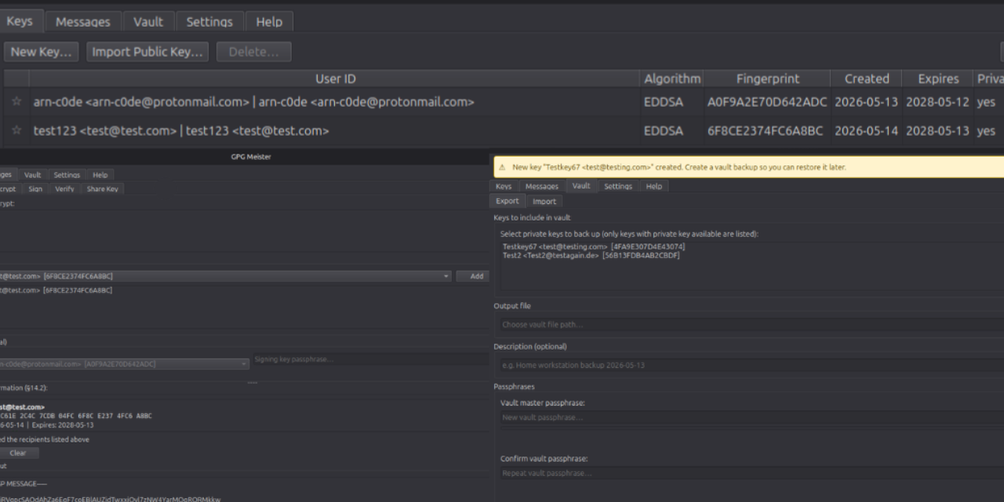Open Settings tab above the key table
The width and height of the screenshot is (1004, 502).
209,22
